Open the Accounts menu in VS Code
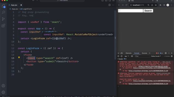This screenshot has height=97, width=174. click(x=3, y=86)
